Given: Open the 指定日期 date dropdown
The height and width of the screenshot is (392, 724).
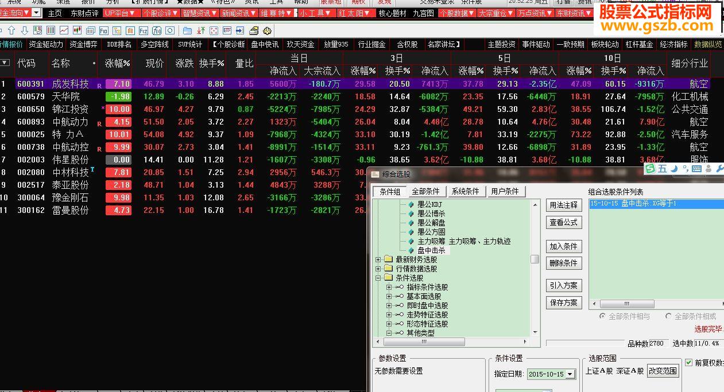Looking at the screenshot, I should pyautogui.click(x=570, y=374).
